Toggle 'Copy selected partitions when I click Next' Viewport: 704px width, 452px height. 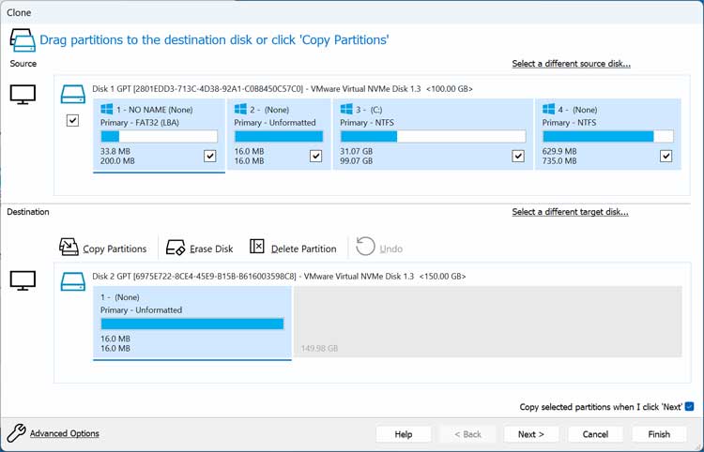[x=690, y=407]
